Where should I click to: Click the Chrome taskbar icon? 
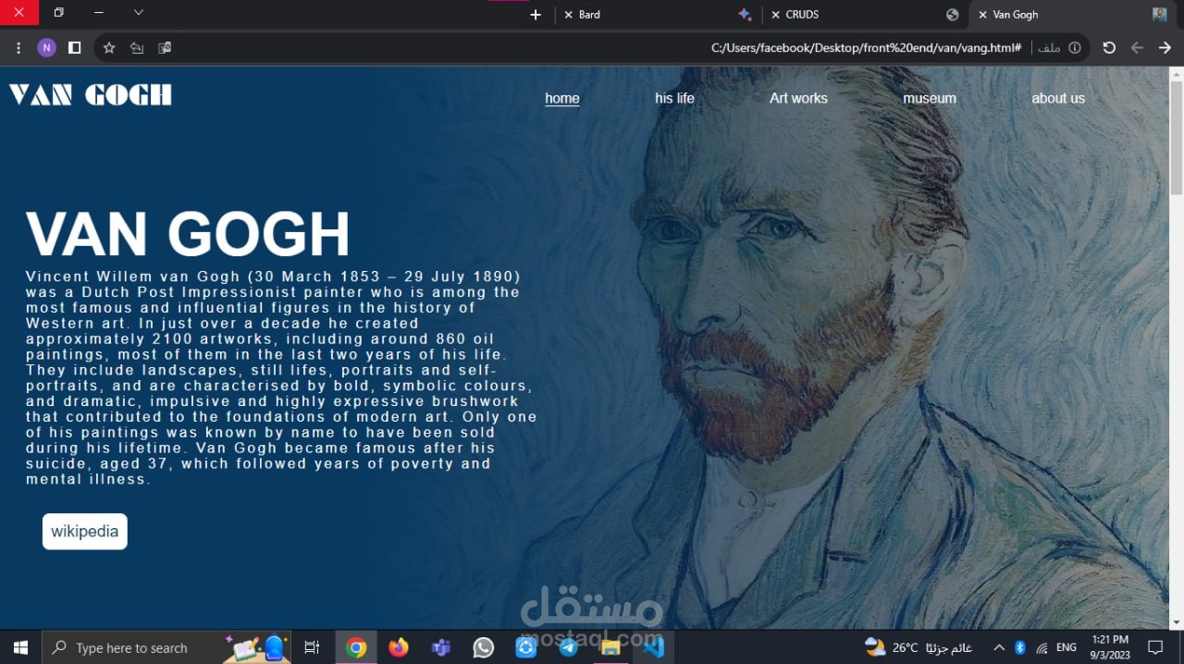point(356,647)
